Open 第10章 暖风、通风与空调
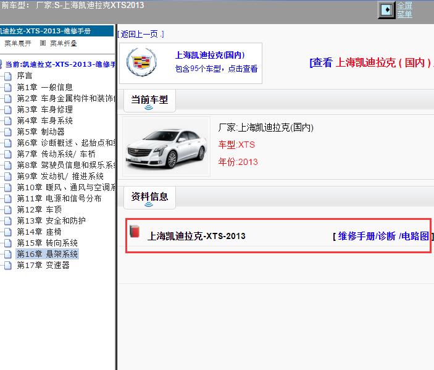 pyautogui.click(x=66, y=187)
